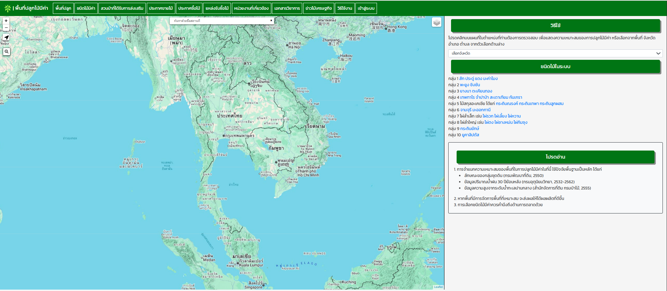The width and height of the screenshot is (667, 291).
Task: Click the โปรดอ่าน green button
Action: [555, 157]
